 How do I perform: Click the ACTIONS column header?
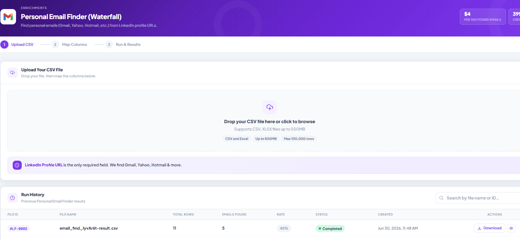pos(495,215)
